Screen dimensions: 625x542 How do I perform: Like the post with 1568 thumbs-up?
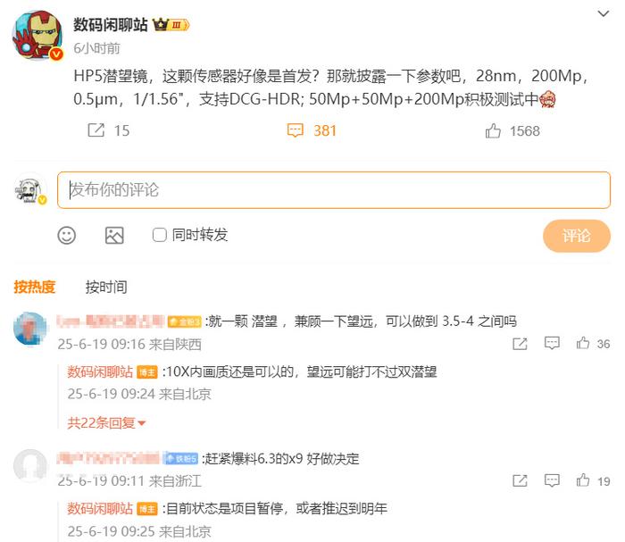click(493, 130)
